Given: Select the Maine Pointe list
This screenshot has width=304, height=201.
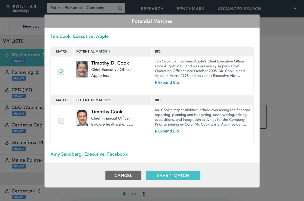Looking at the screenshot, I should coord(22,163).
